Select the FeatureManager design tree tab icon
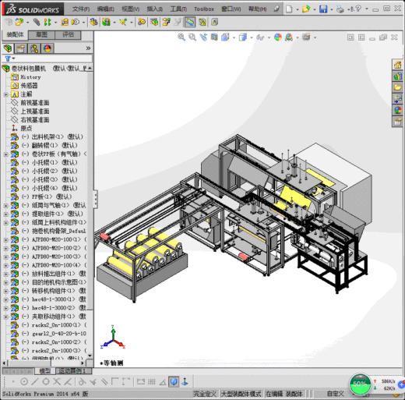 point(8,48)
